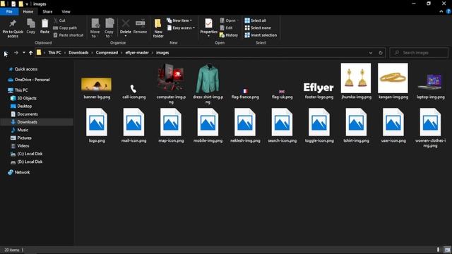Expand address bar history dropdown
Viewport: 452px width, 254px height.
[x=370, y=53]
